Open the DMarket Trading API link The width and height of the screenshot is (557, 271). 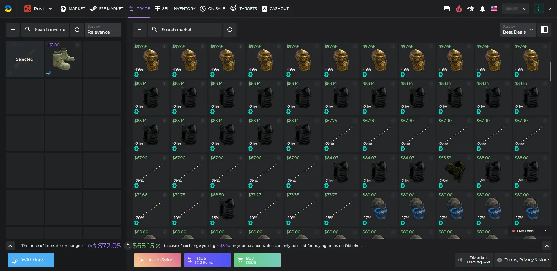[474, 260]
